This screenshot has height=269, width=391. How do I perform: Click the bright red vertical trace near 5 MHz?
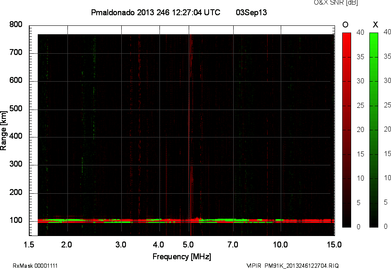(190, 134)
